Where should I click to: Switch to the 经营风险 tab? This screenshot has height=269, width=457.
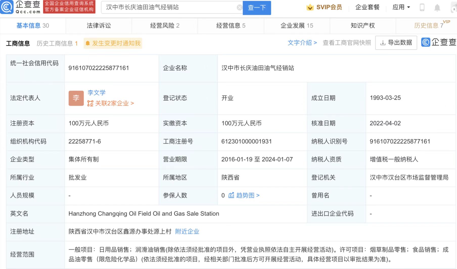165,25
